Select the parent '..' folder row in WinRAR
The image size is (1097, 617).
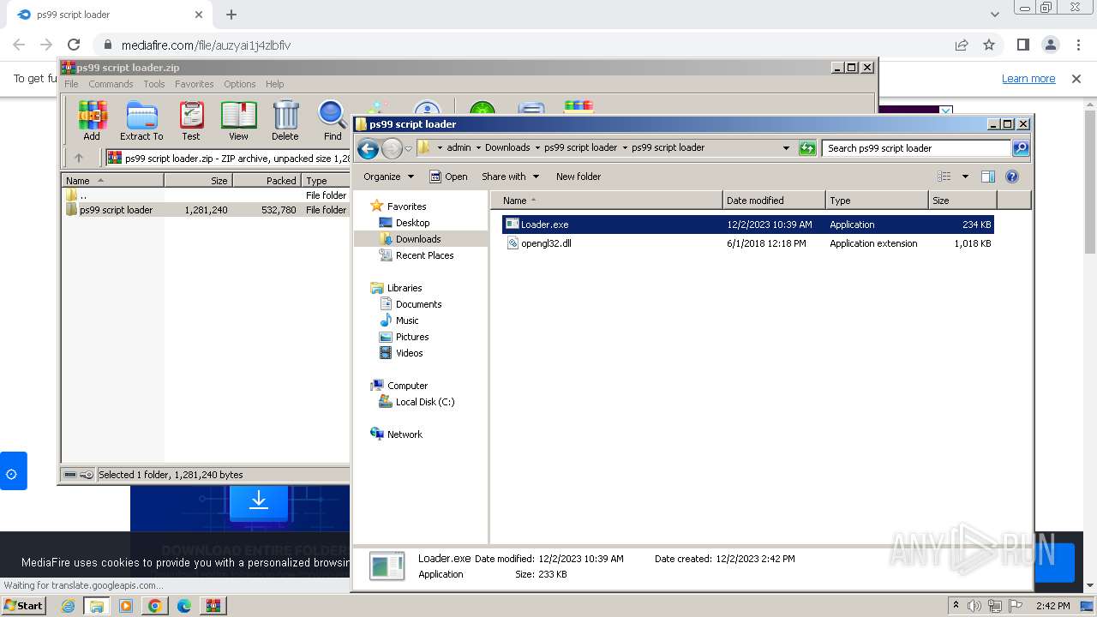pyautogui.click(x=82, y=195)
